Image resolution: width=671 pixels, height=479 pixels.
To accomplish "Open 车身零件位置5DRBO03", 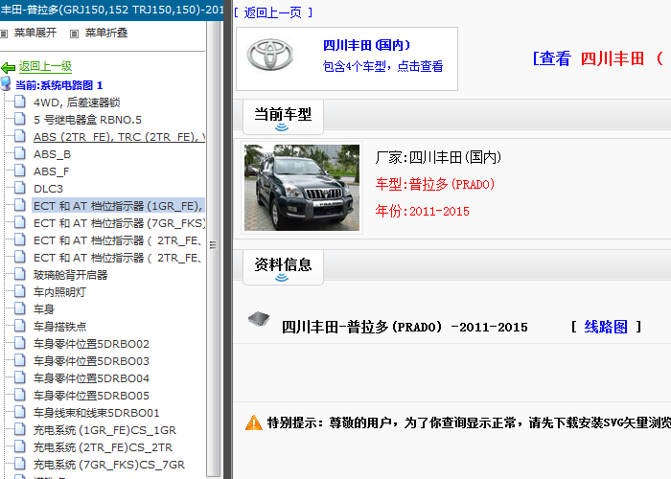I will click(92, 361).
